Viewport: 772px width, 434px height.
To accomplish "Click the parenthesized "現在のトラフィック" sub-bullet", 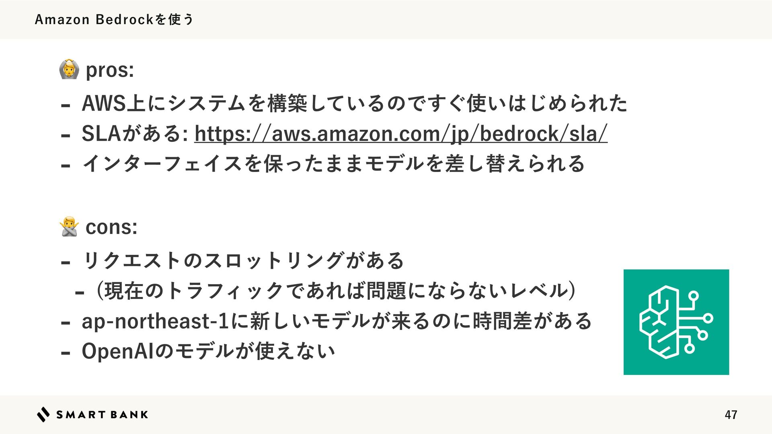I will click(x=336, y=291).
